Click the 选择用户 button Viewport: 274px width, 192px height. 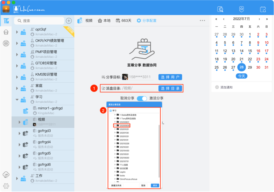(170, 77)
